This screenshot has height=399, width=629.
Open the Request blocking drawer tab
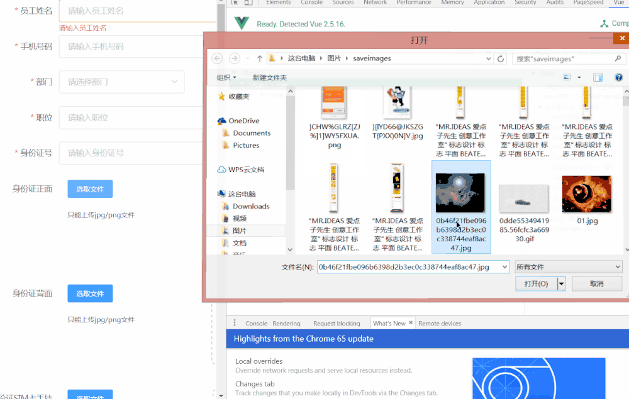337,324
